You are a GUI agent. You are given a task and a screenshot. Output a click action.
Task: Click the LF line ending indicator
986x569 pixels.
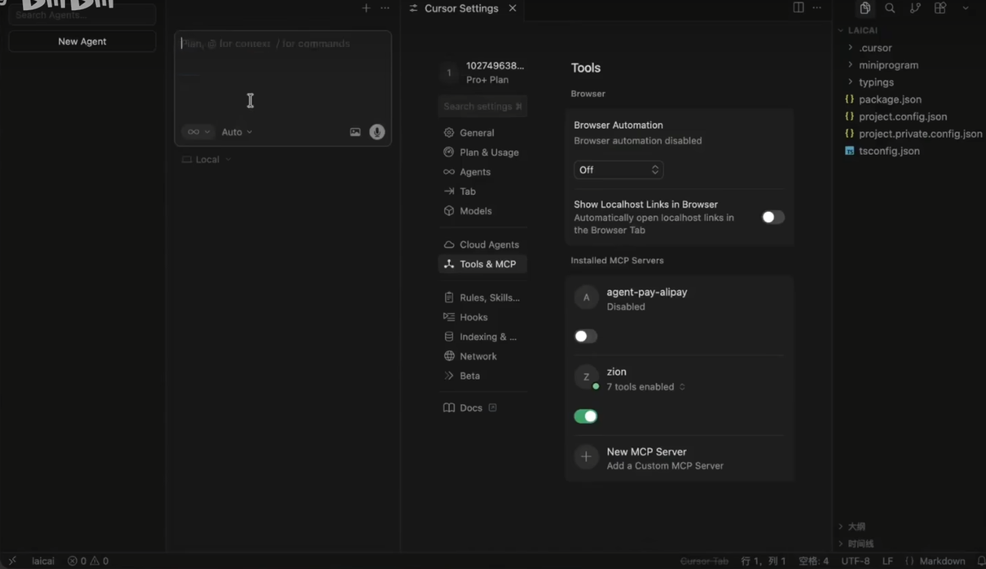(x=887, y=561)
